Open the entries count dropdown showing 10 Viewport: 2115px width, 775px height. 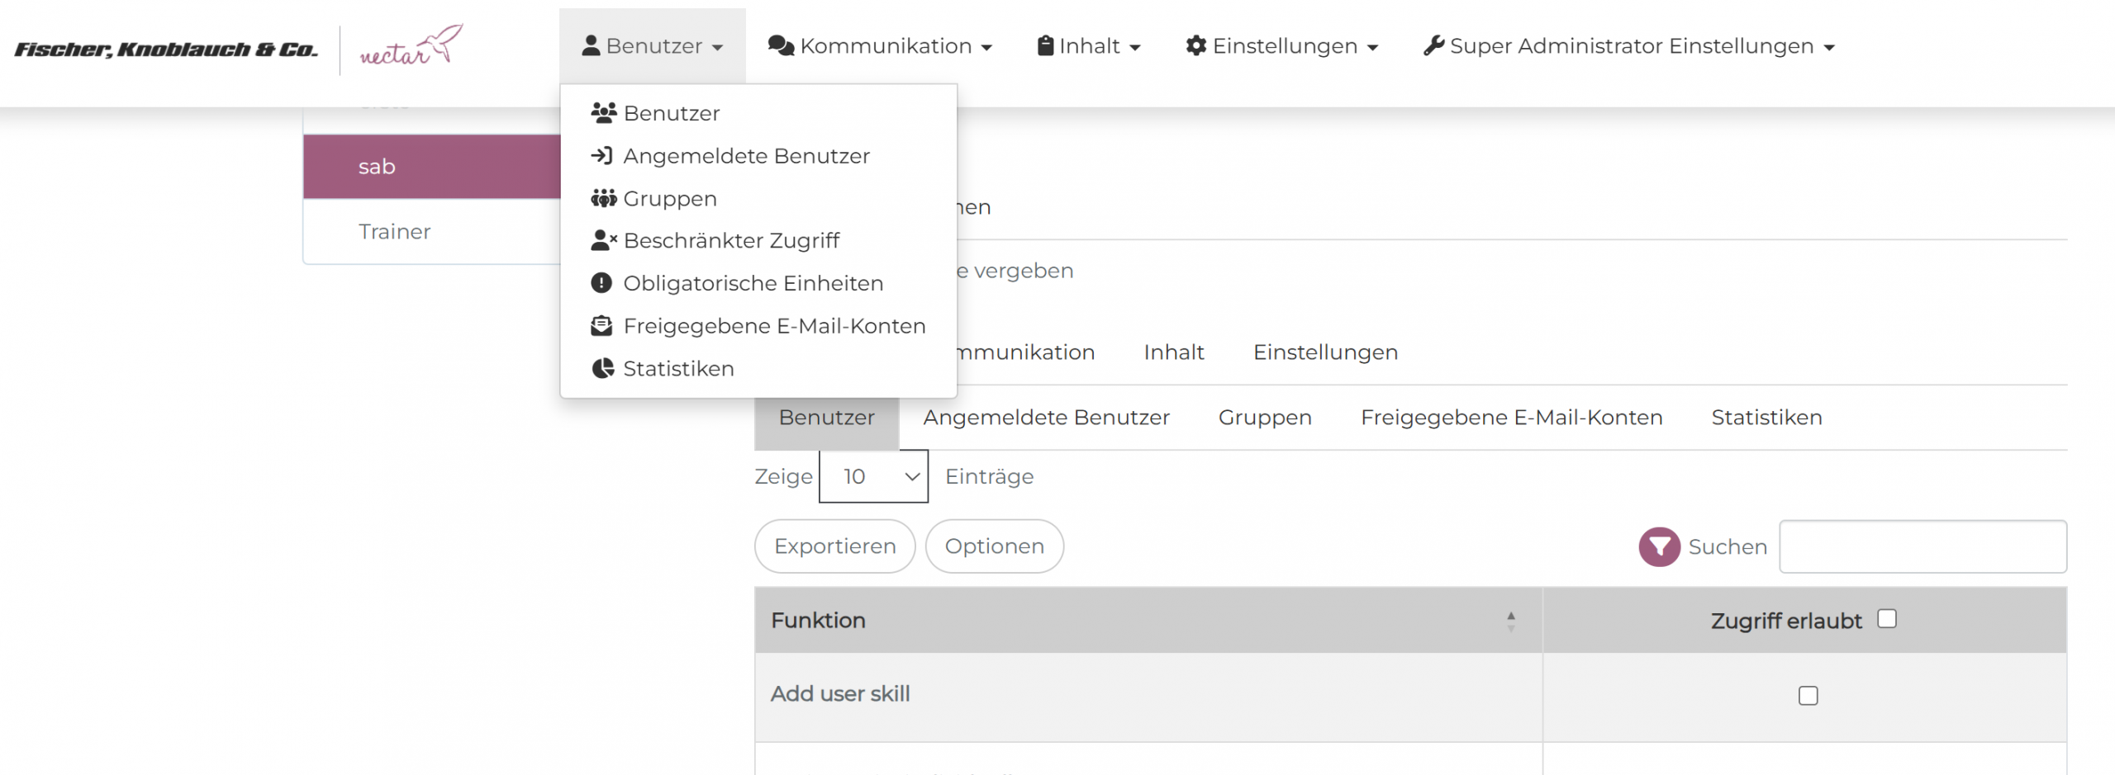tap(873, 476)
